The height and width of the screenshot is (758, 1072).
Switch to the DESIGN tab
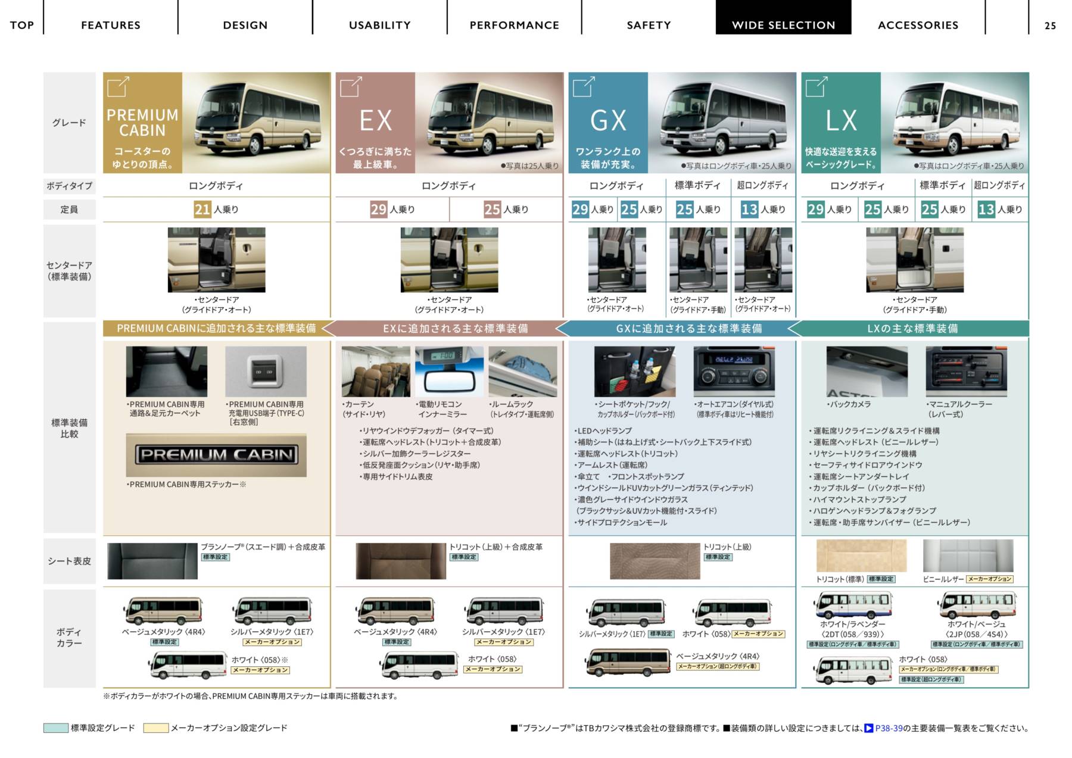tap(245, 25)
